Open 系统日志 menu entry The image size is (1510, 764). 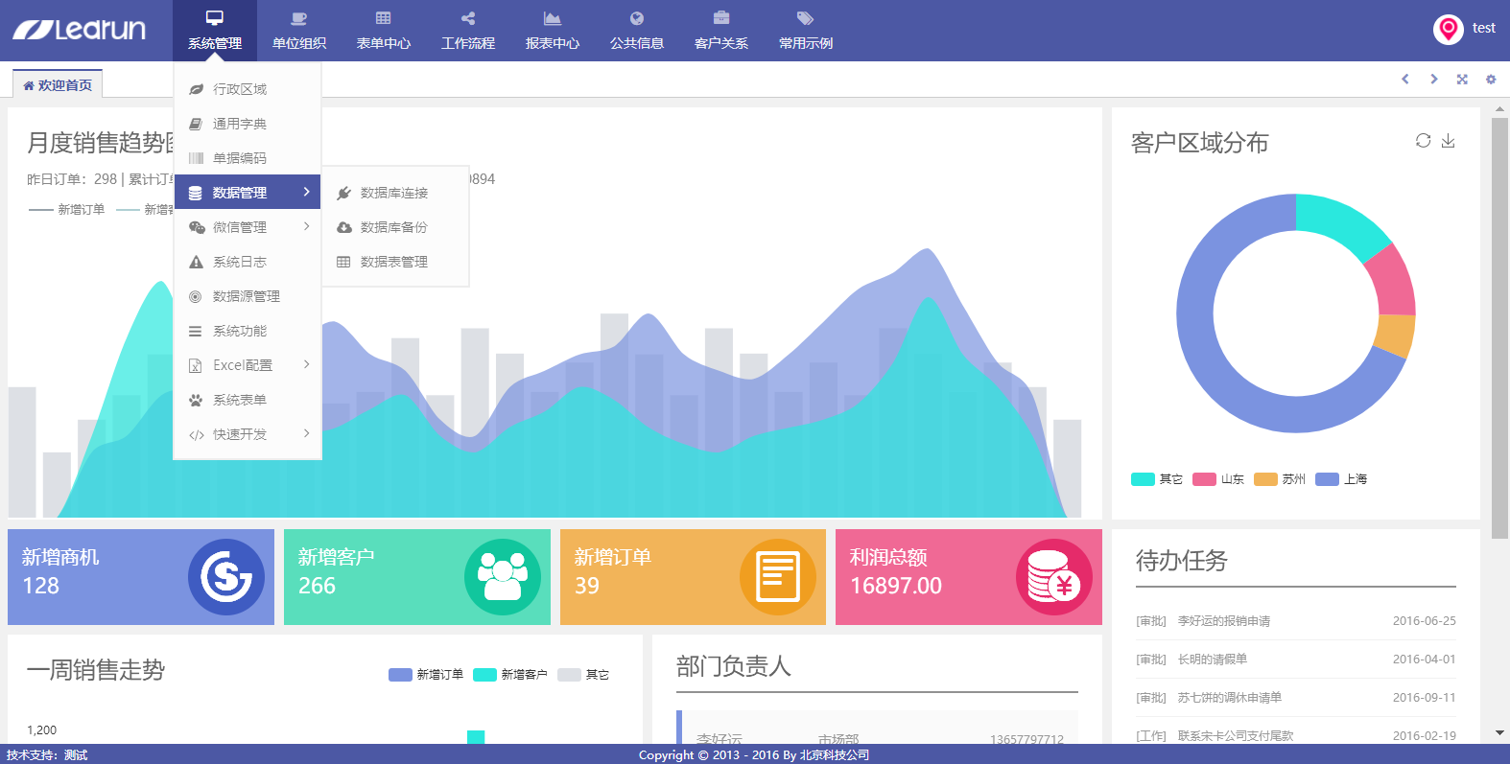click(x=248, y=262)
